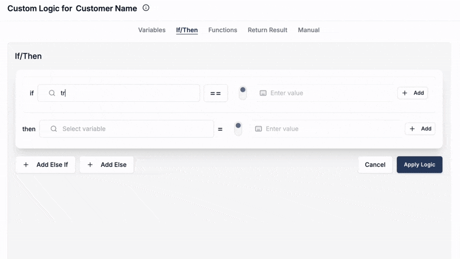This screenshot has width=460, height=259.
Task: Focus the then Select variable field
Action: click(x=126, y=129)
